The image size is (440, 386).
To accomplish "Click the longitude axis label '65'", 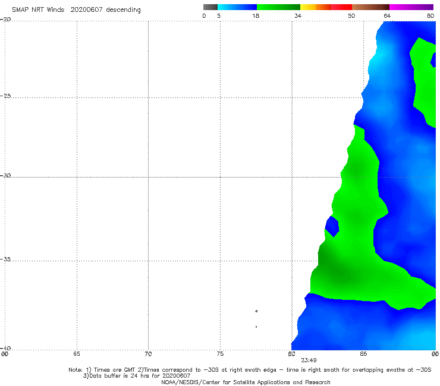I will coord(77,354).
